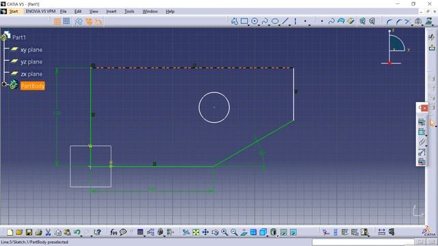Click the Formula f(x) icon
438x246 pixels.
click(x=114, y=232)
